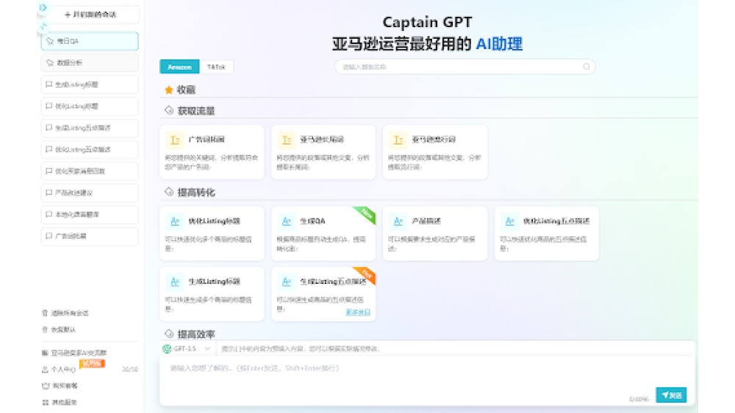Open the 每日QA conversation in the sidebar

[x=90, y=41]
